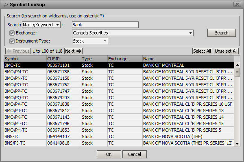
Task: Toggle the Instrument Type checkbox
Action: [x=12, y=41]
